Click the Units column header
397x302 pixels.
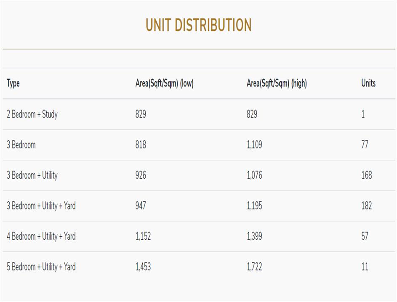pos(368,83)
